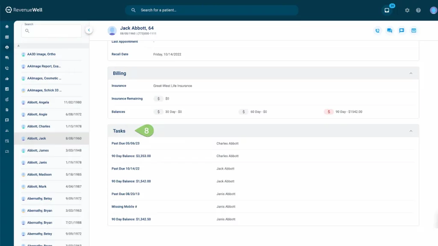Select Abbott, Angela from the patient list
The height and width of the screenshot is (246, 438).
[x=38, y=102]
